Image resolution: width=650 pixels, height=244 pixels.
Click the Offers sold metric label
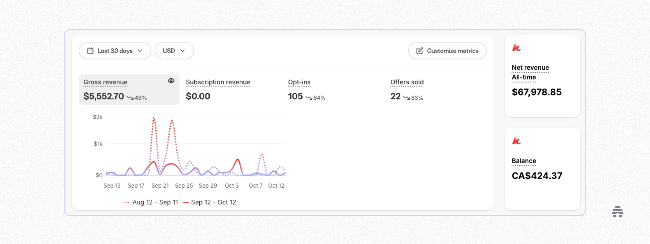(407, 82)
